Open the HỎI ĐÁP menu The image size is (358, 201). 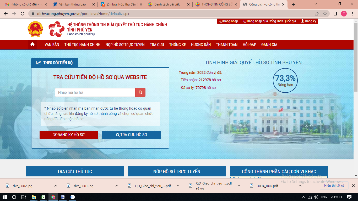coord(249,45)
